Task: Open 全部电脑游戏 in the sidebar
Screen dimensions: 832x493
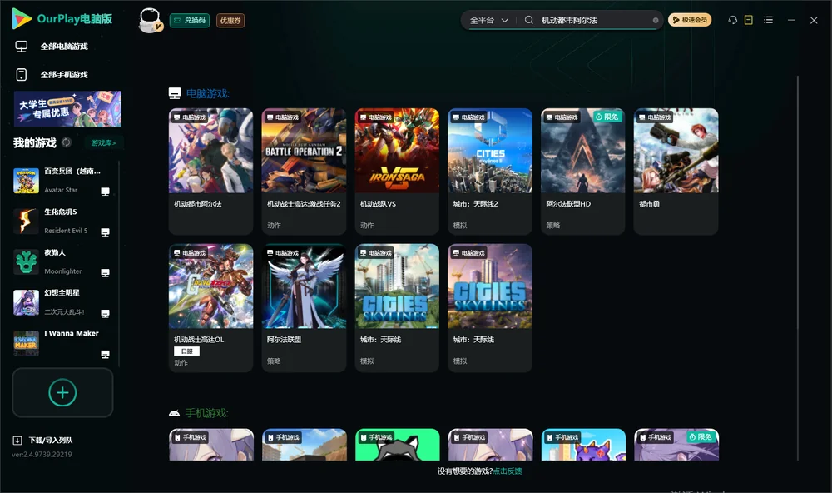Action: click(x=52, y=47)
